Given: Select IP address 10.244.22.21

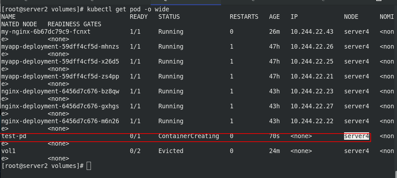Looking at the screenshot, I should (x=312, y=77).
